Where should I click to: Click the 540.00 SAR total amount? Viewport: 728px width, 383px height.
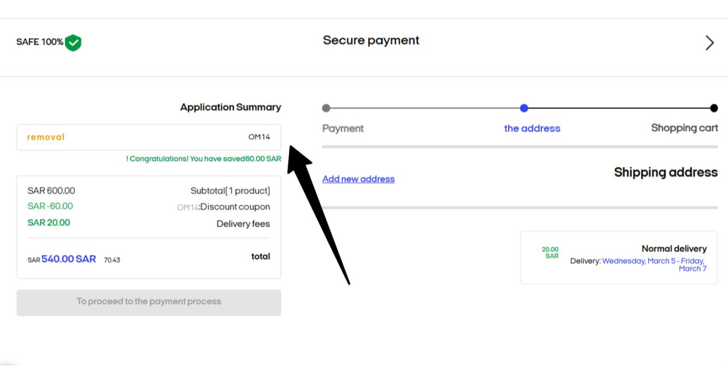pyautogui.click(x=69, y=259)
